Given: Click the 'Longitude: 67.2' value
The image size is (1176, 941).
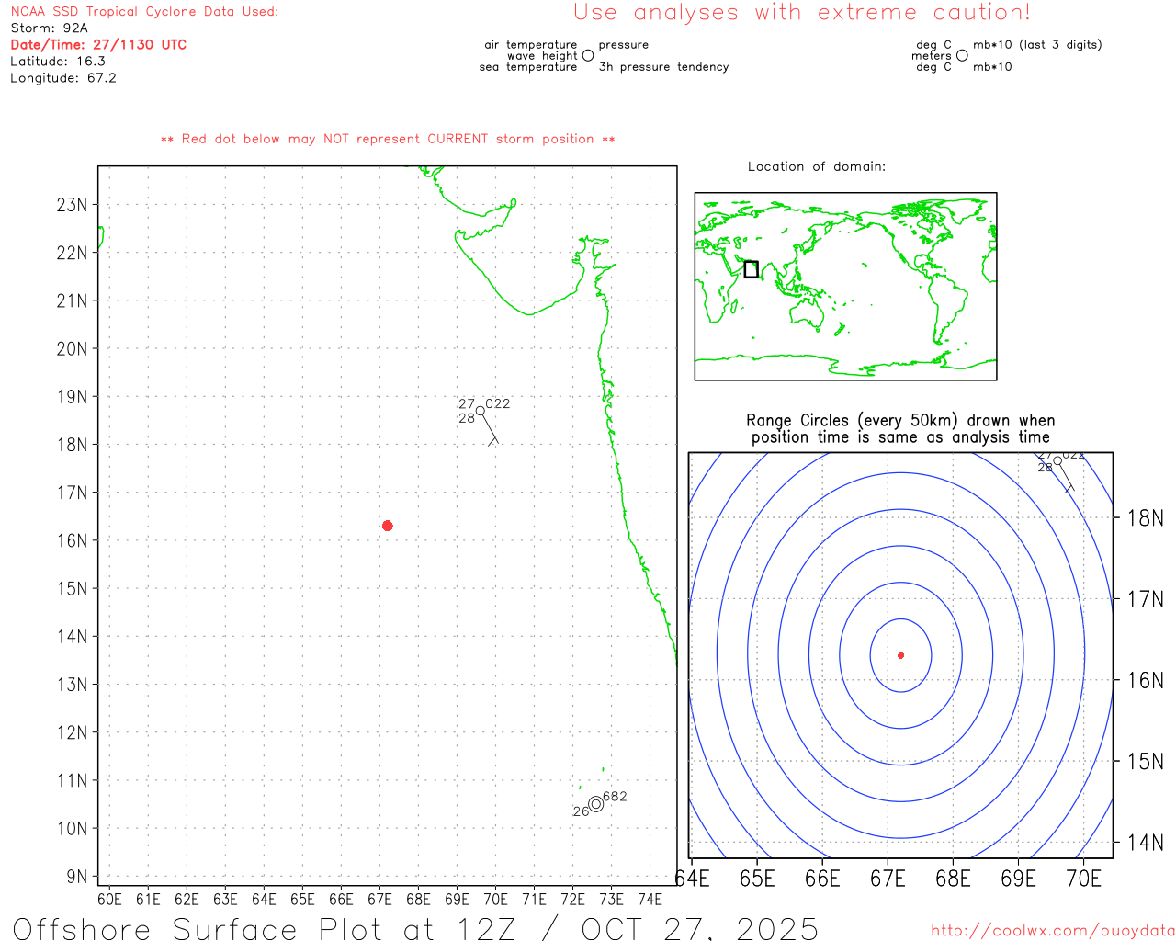Looking at the screenshot, I should coord(63,78).
